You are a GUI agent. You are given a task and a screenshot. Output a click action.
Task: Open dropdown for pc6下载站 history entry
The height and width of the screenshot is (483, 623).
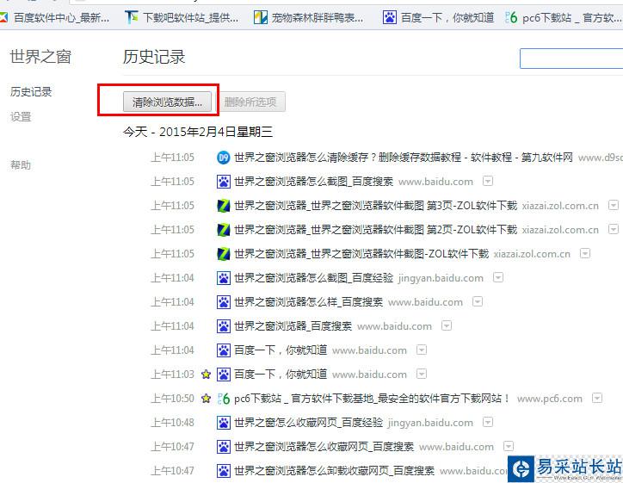coord(597,398)
